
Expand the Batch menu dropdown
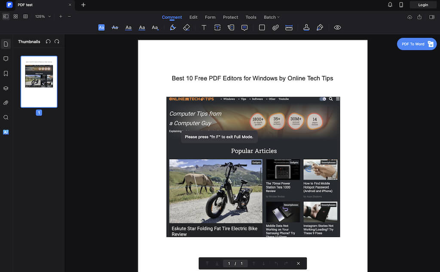pyautogui.click(x=272, y=17)
